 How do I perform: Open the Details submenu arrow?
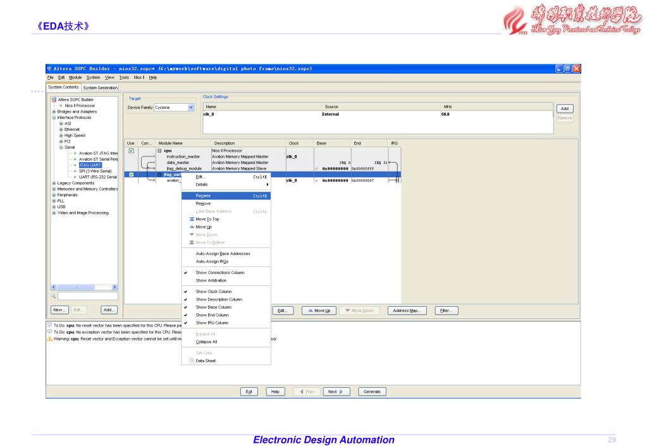[x=268, y=185]
